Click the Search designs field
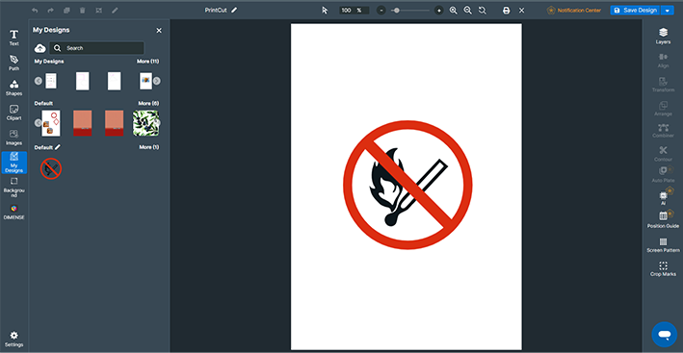The image size is (683, 353). (96, 48)
